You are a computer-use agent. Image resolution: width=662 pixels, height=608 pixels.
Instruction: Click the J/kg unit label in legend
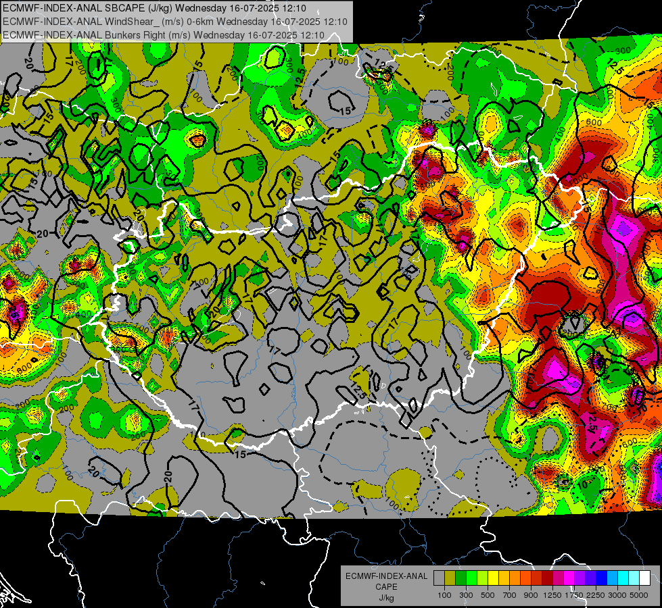tap(386, 598)
